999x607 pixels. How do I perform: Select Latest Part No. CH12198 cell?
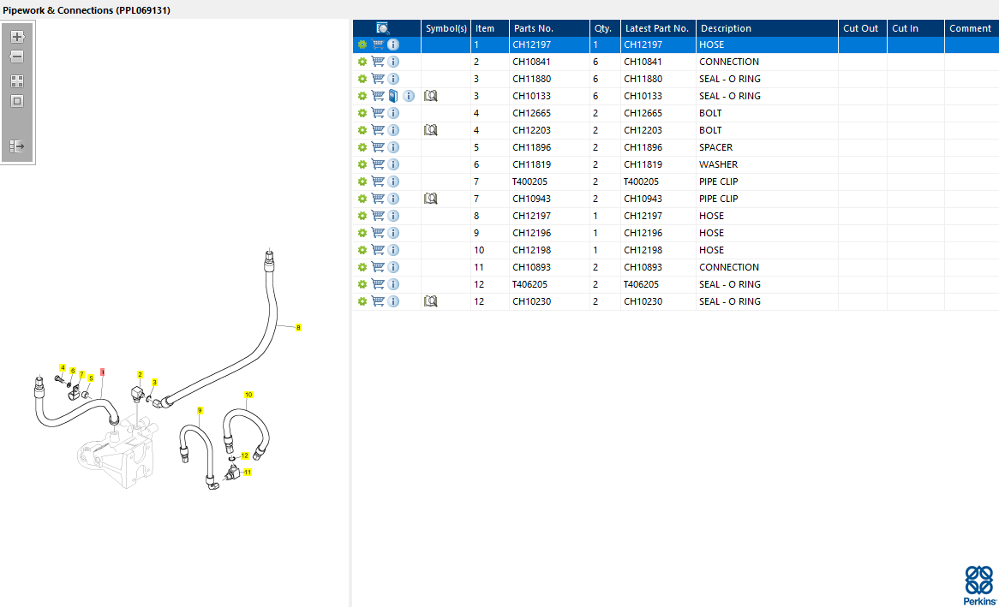[x=658, y=250]
